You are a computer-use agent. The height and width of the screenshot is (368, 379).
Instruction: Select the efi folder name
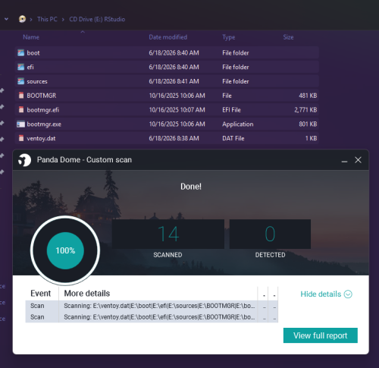[30, 67]
